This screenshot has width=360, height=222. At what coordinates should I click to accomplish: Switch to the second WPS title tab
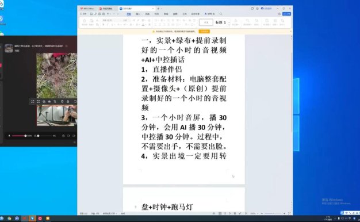click(106, 9)
